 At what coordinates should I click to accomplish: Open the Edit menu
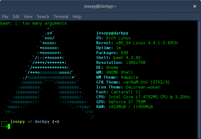pos(16,17)
